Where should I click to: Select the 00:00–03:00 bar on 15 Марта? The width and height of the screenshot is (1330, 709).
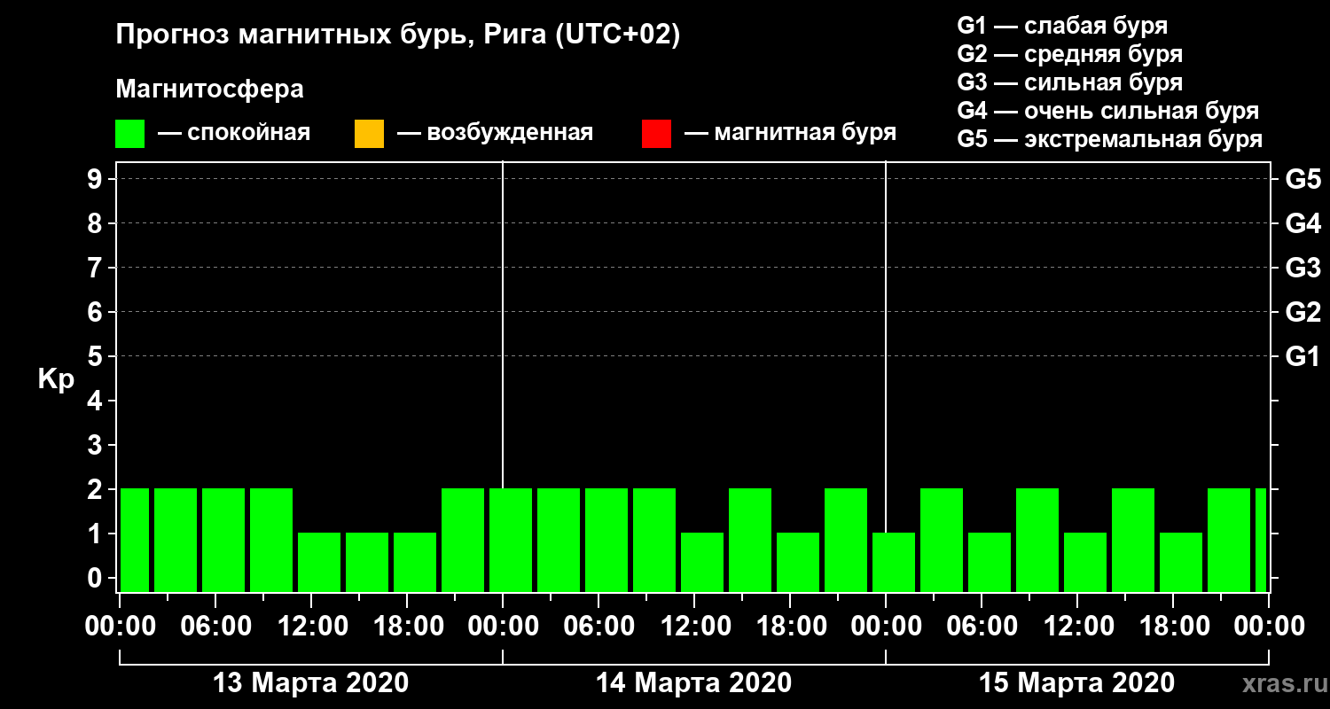coord(894,562)
